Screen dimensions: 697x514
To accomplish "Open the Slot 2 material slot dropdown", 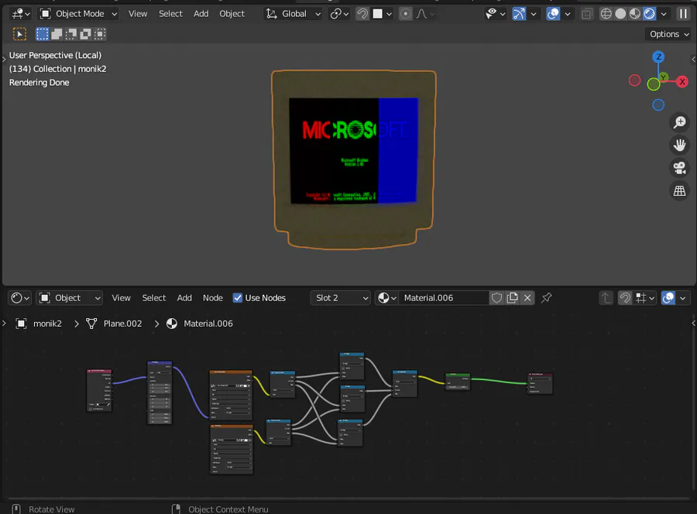I will click(x=341, y=298).
